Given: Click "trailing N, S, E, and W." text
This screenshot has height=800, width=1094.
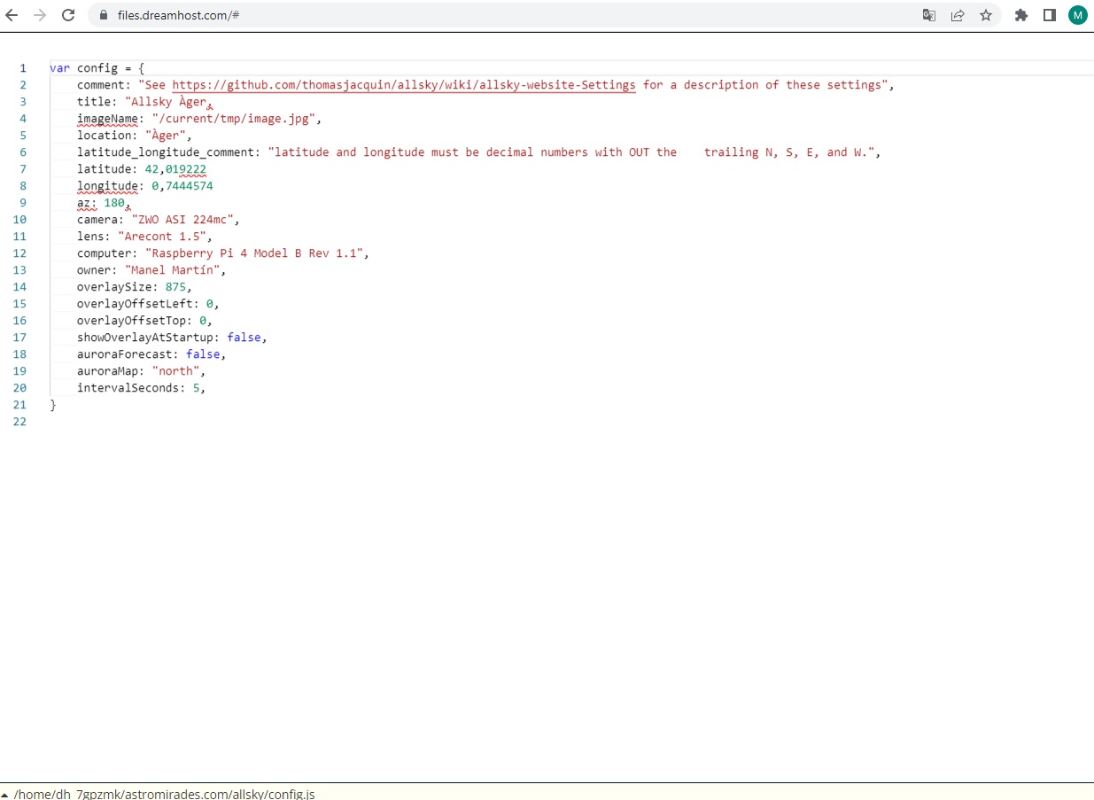Looking at the screenshot, I should pos(788,152).
